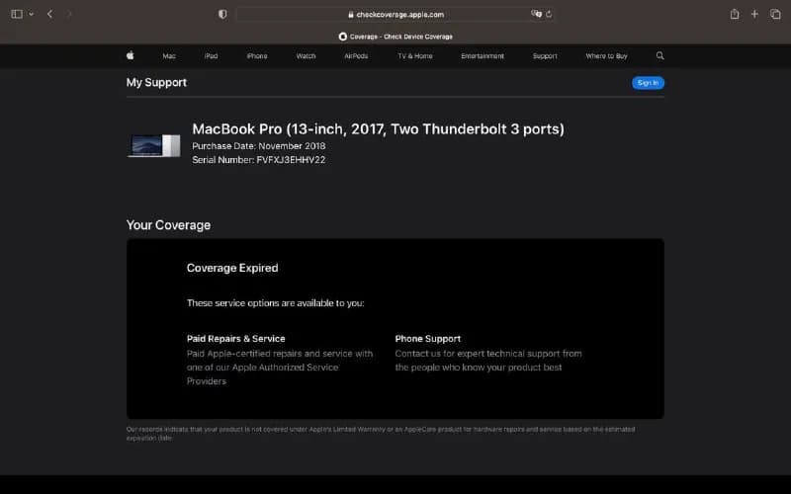The image size is (791, 494).
Task: Open Paid Repairs & Service option
Action: 235,339
